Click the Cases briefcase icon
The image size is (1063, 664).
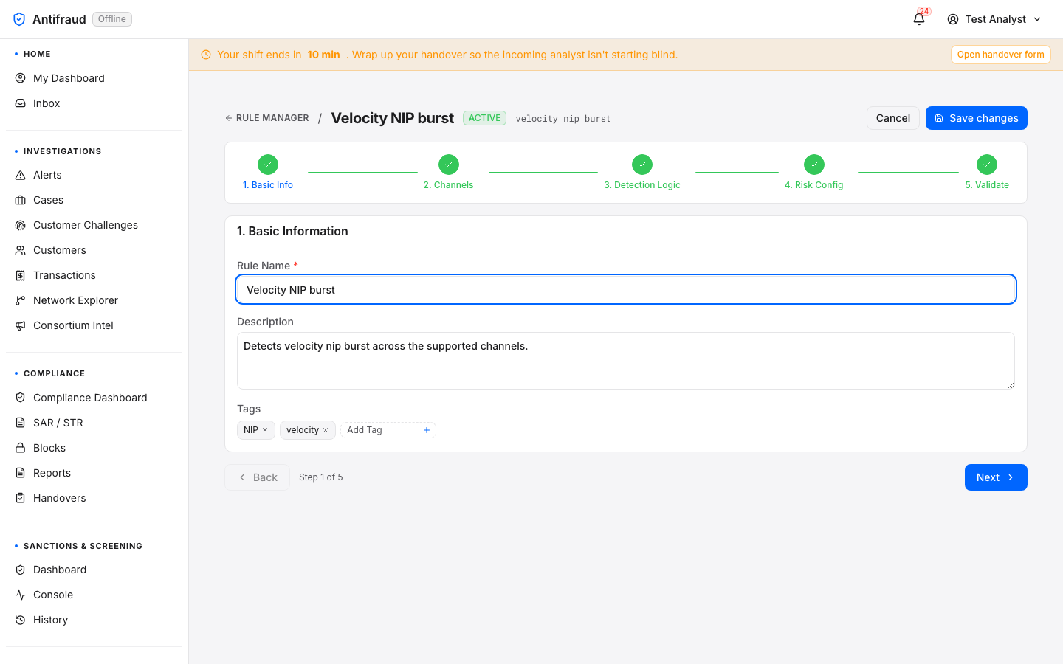21,200
